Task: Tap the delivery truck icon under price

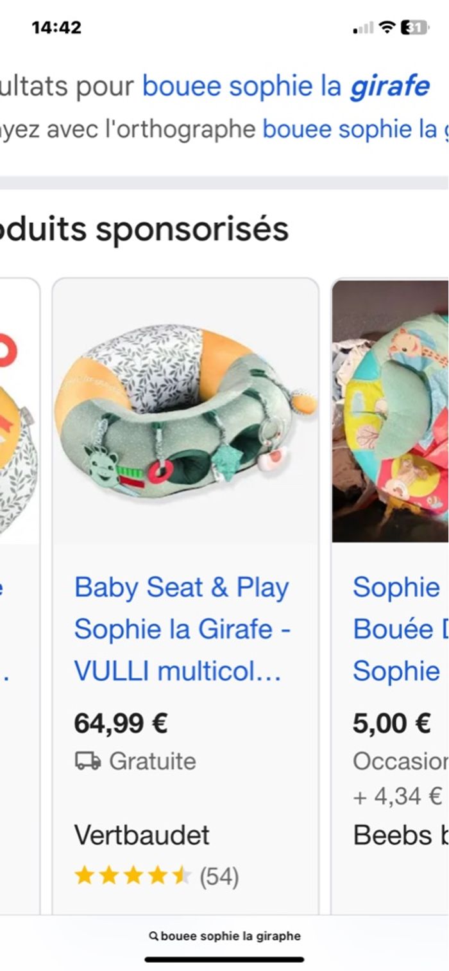Action: pos(88,761)
